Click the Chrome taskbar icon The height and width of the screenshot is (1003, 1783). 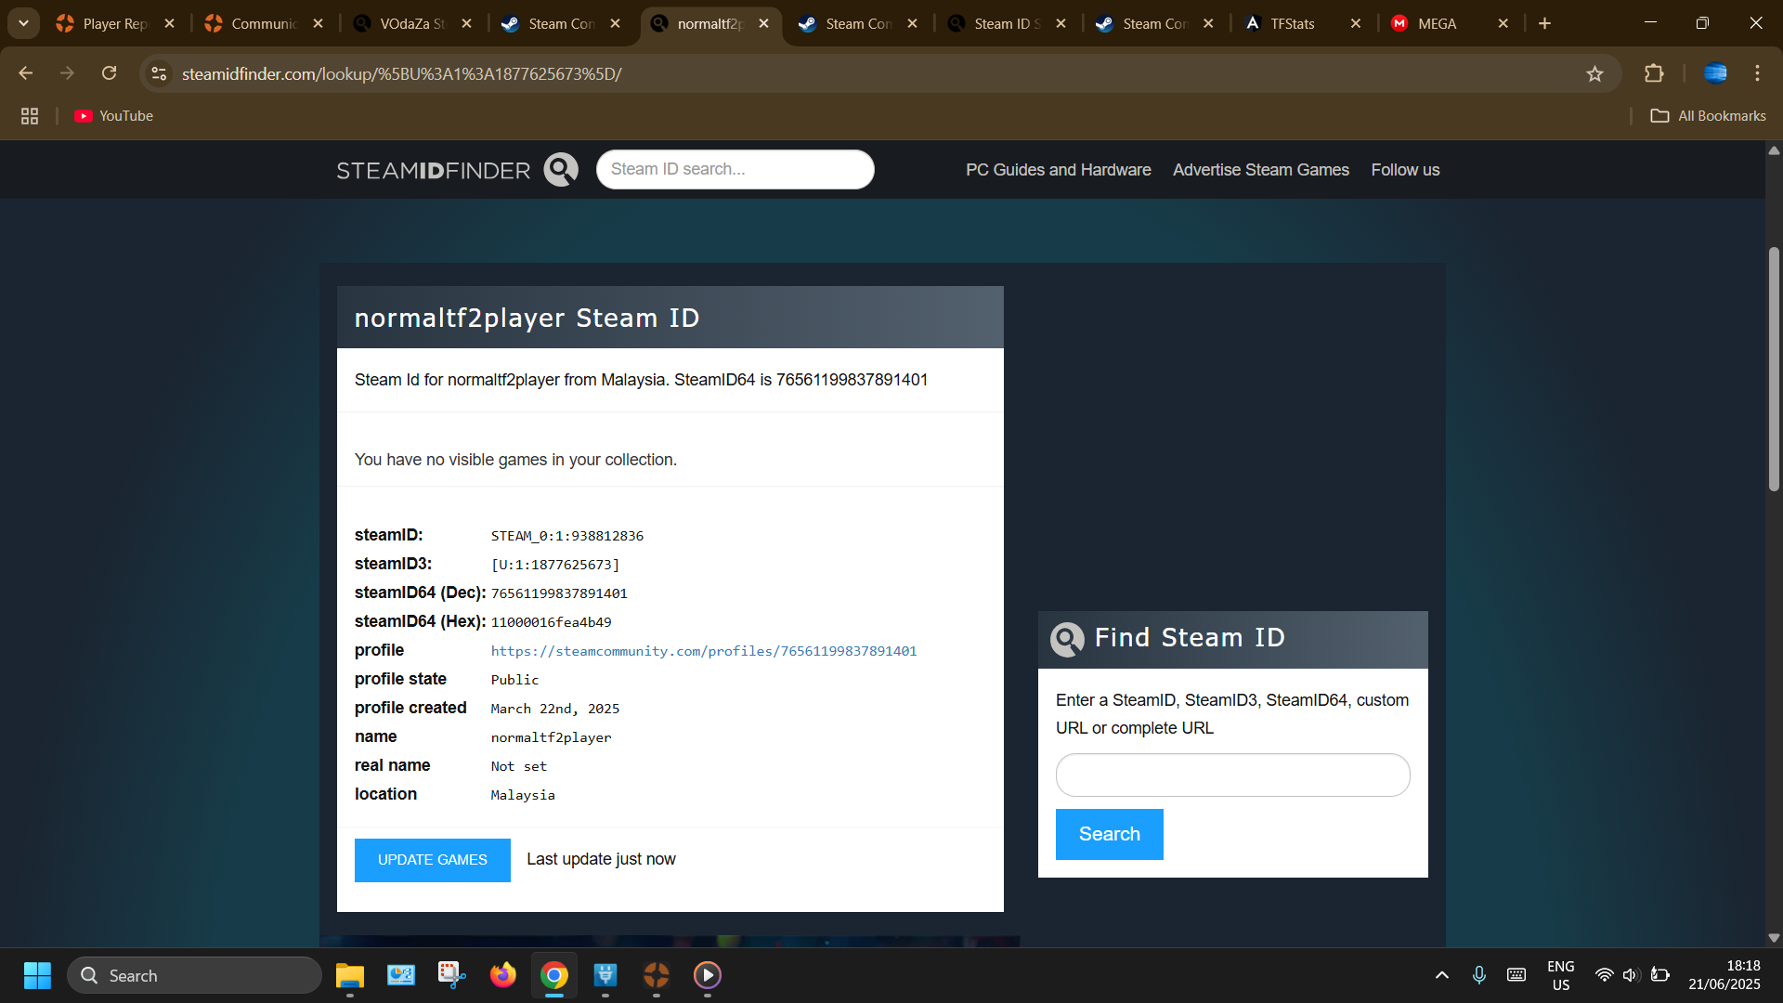554,975
